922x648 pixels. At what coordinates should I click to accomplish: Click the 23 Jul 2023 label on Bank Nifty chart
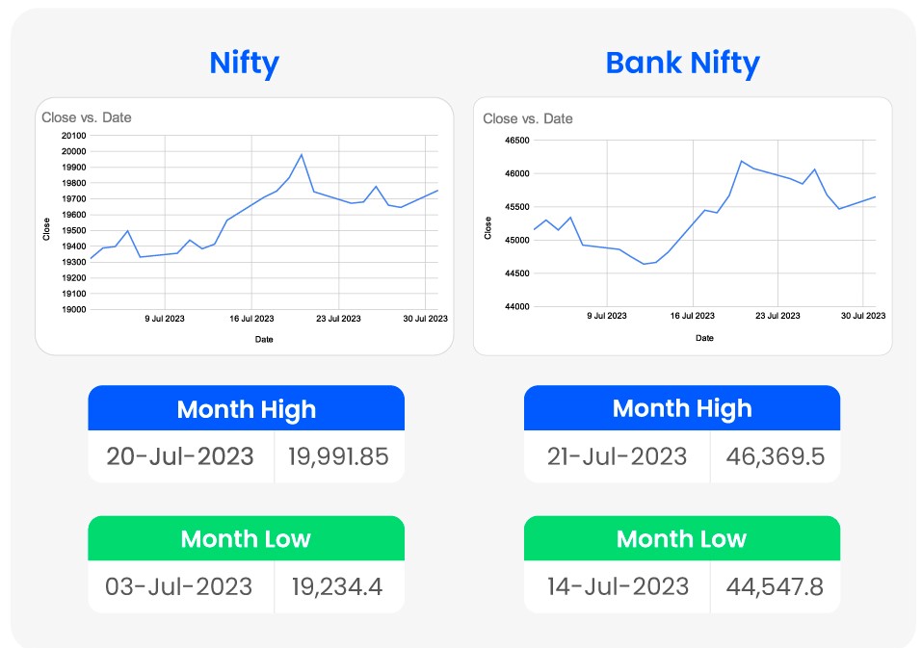pos(779,315)
